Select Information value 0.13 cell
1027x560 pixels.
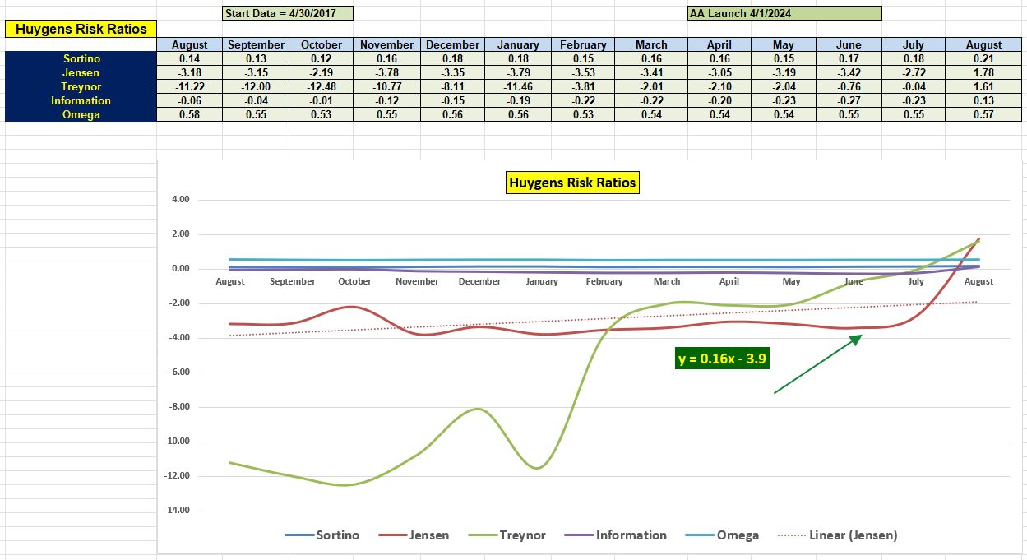click(x=983, y=100)
